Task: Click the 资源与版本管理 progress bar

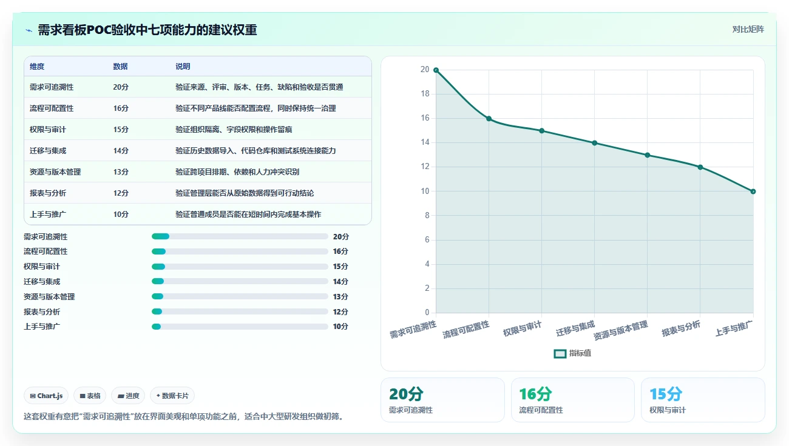Action: click(240, 296)
